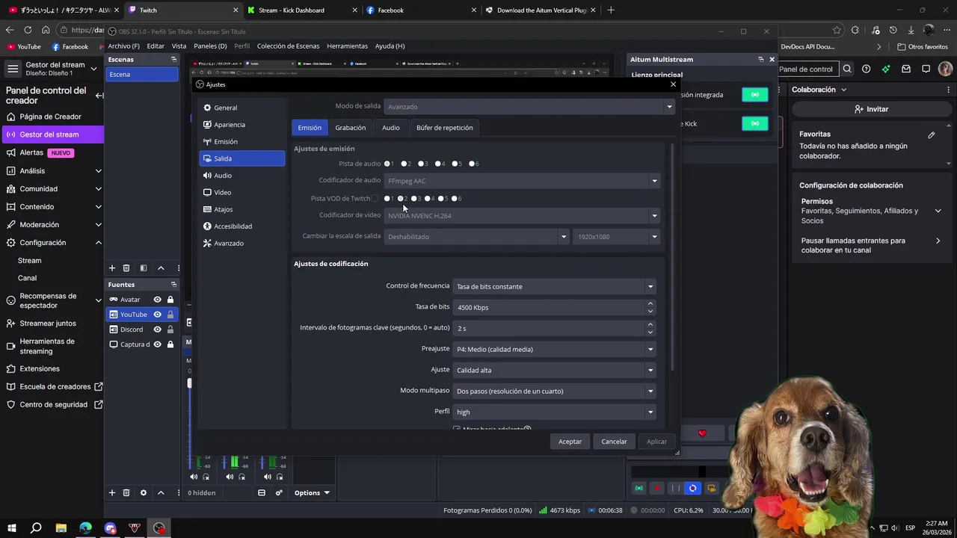The width and height of the screenshot is (957, 538).
Task: Edit Favoritas with pencil icon
Action: pyautogui.click(x=932, y=135)
